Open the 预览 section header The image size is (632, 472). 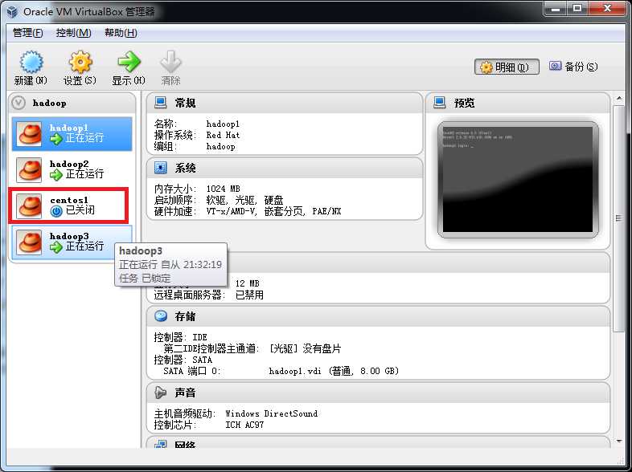518,103
